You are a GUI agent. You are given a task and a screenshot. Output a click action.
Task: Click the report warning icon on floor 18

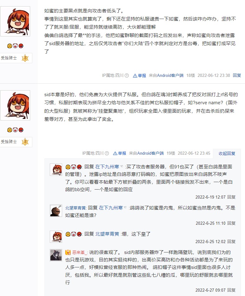coord(135,76)
